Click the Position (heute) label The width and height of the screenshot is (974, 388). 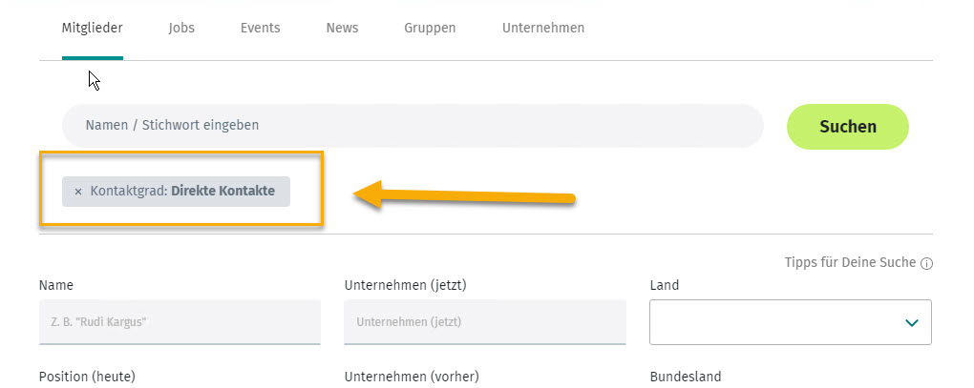click(87, 377)
